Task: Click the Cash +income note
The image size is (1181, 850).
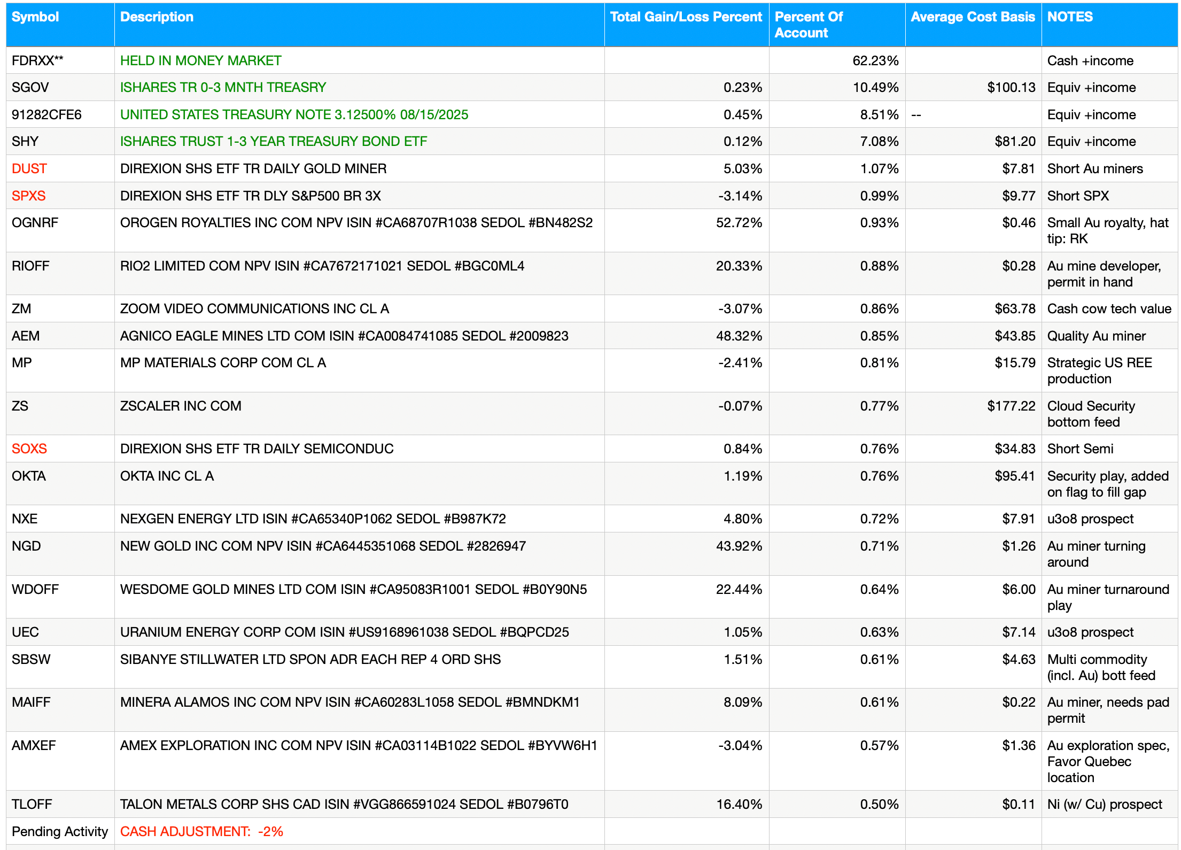Action: (x=1090, y=60)
